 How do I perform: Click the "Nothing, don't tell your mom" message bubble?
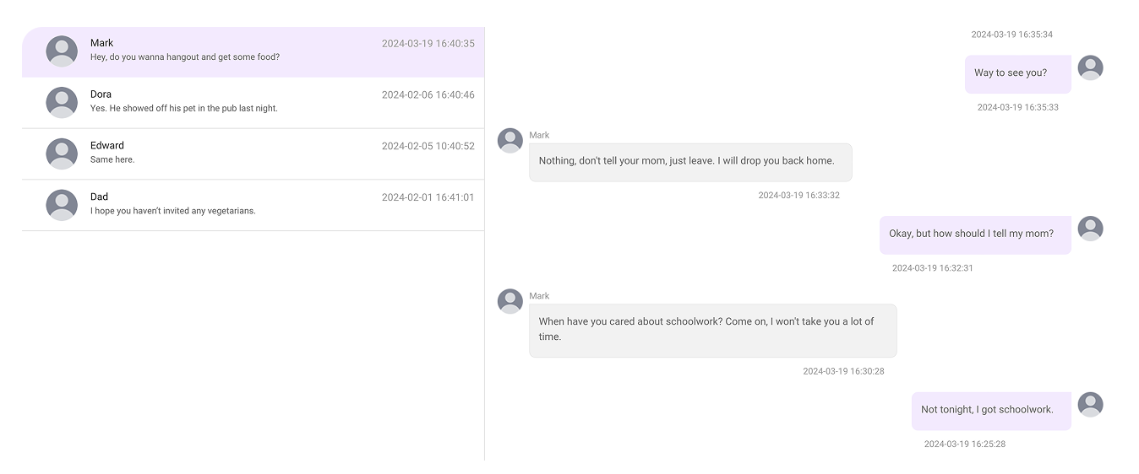coord(690,162)
